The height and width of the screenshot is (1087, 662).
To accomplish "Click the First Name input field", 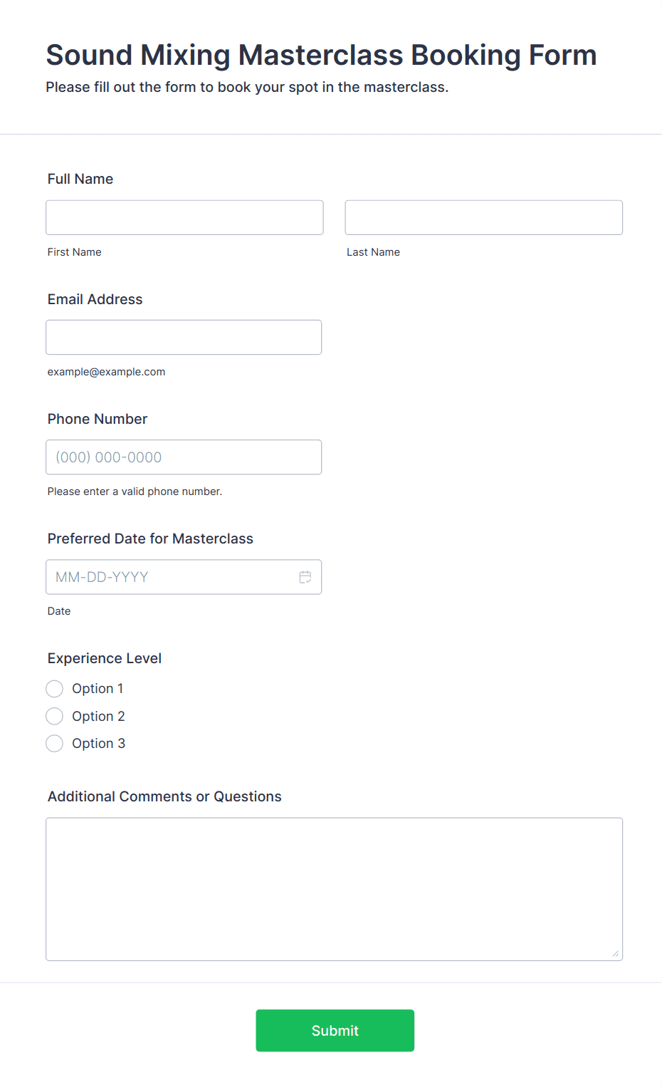I will pos(184,217).
